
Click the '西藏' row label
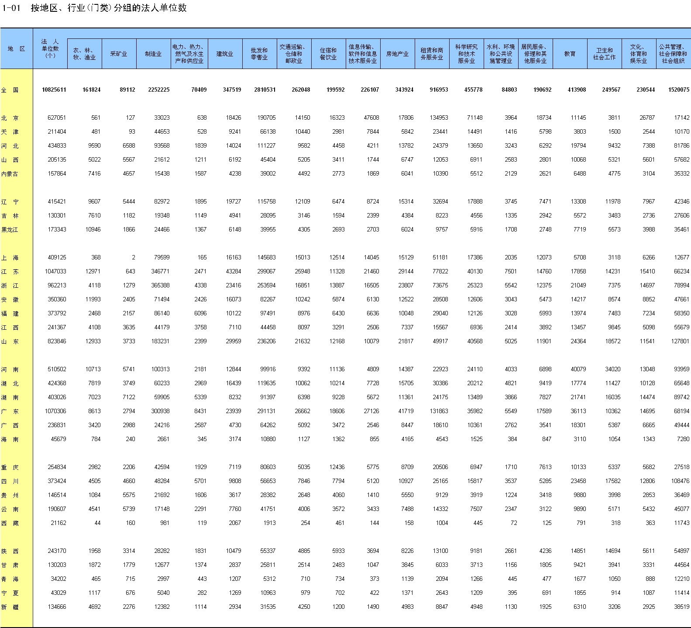click(10, 523)
